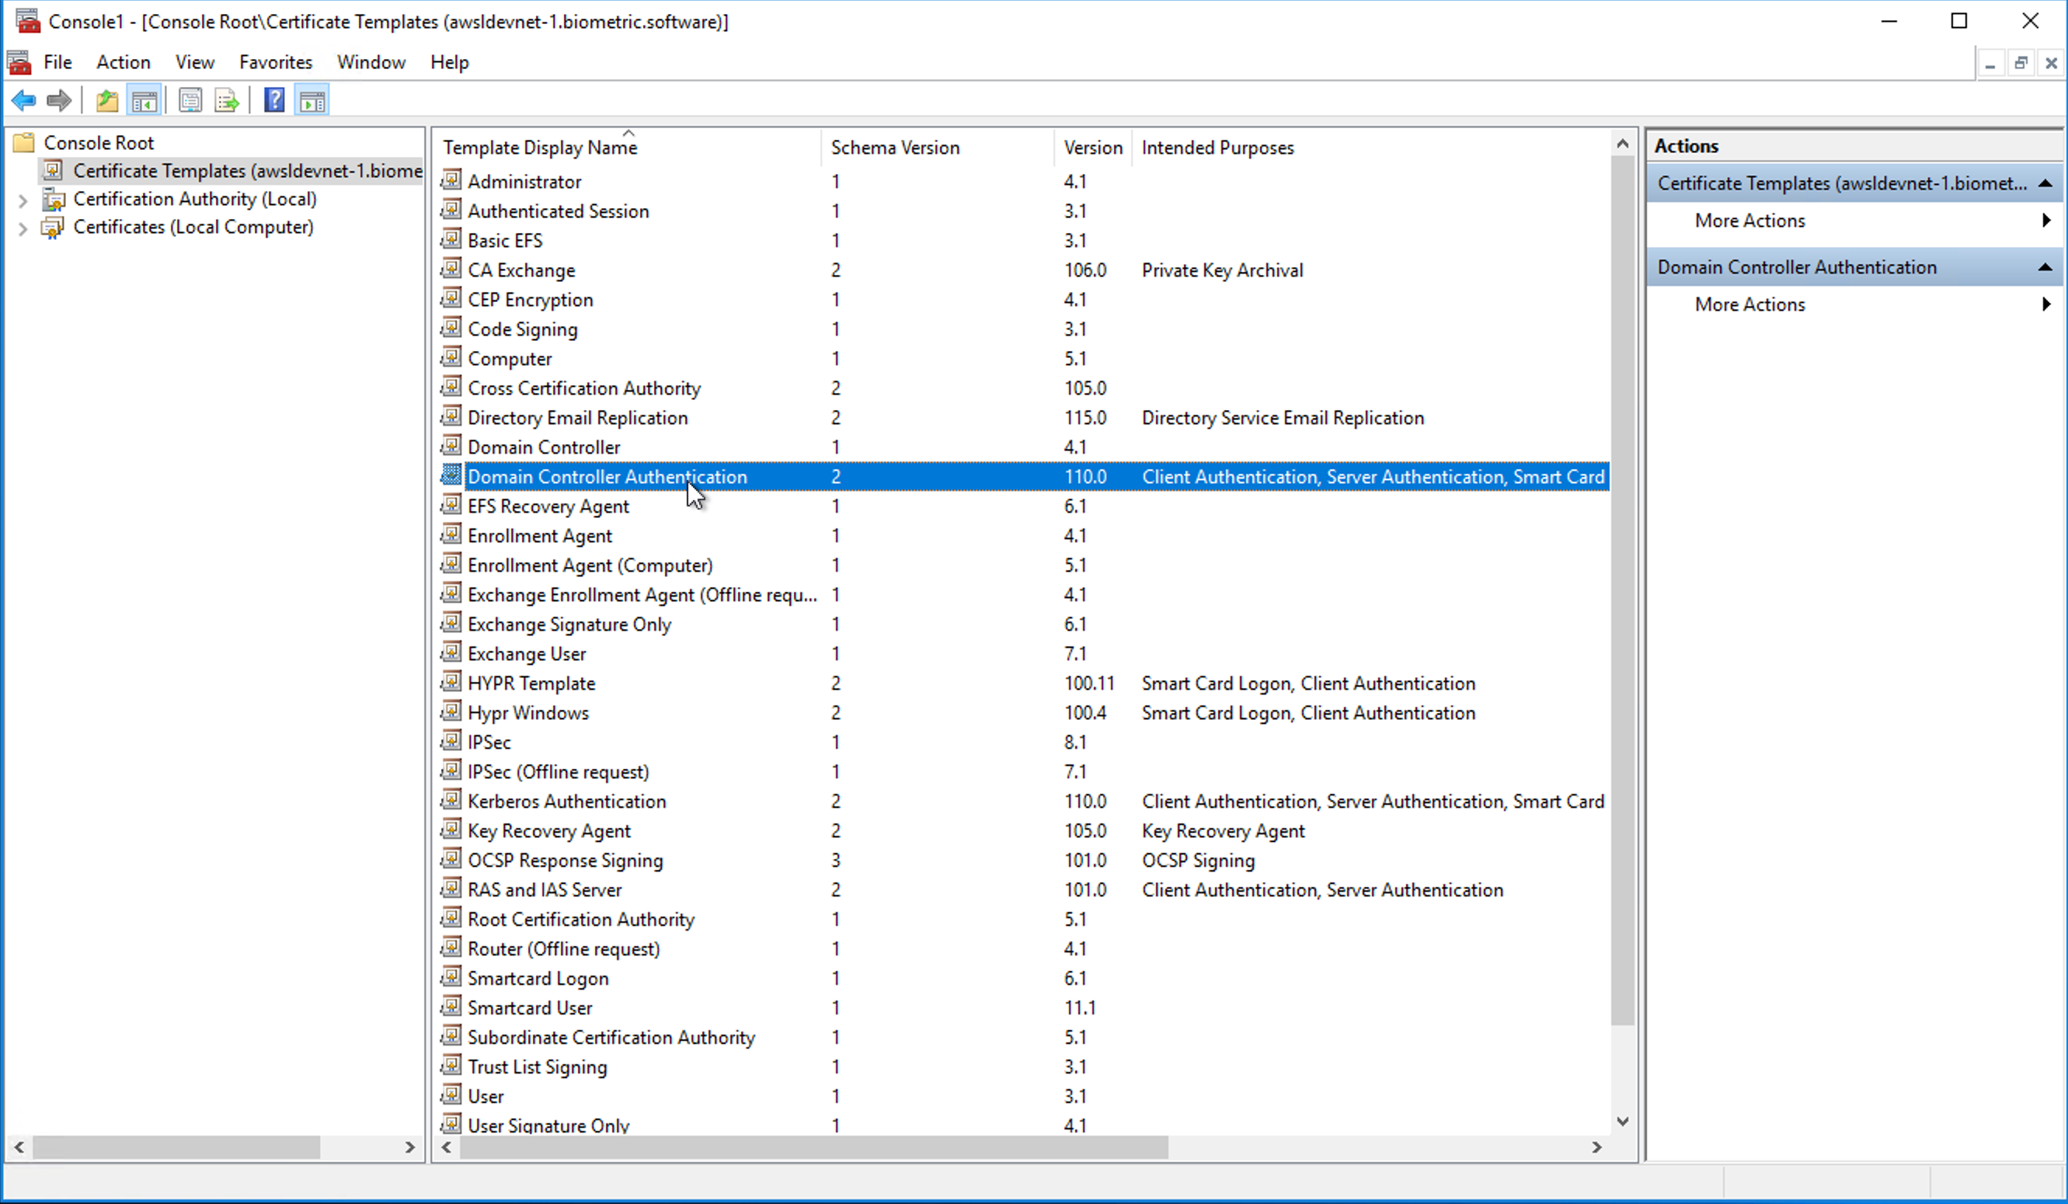Click the Export List toolbar icon
The width and height of the screenshot is (2068, 1204).
click(227, 101)
